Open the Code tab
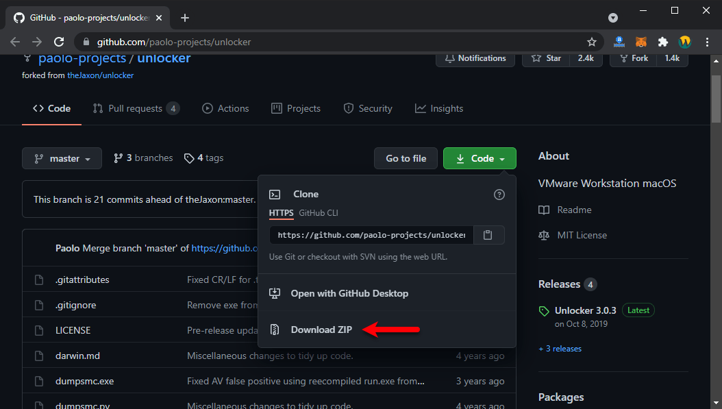Viewport: 722px width, 409px height. pyautogui.click(x=51, y=109)
